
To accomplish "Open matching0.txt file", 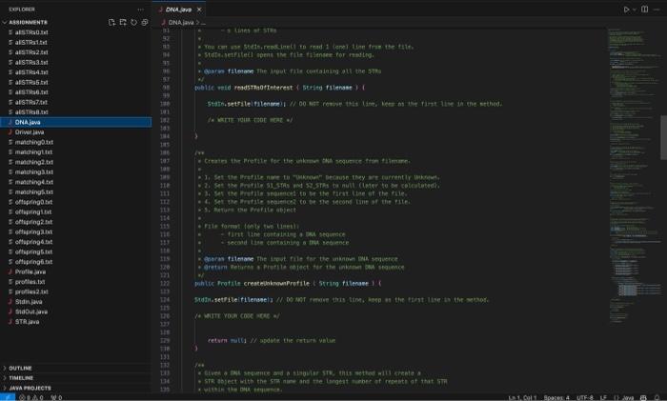I will pos(34,142).
